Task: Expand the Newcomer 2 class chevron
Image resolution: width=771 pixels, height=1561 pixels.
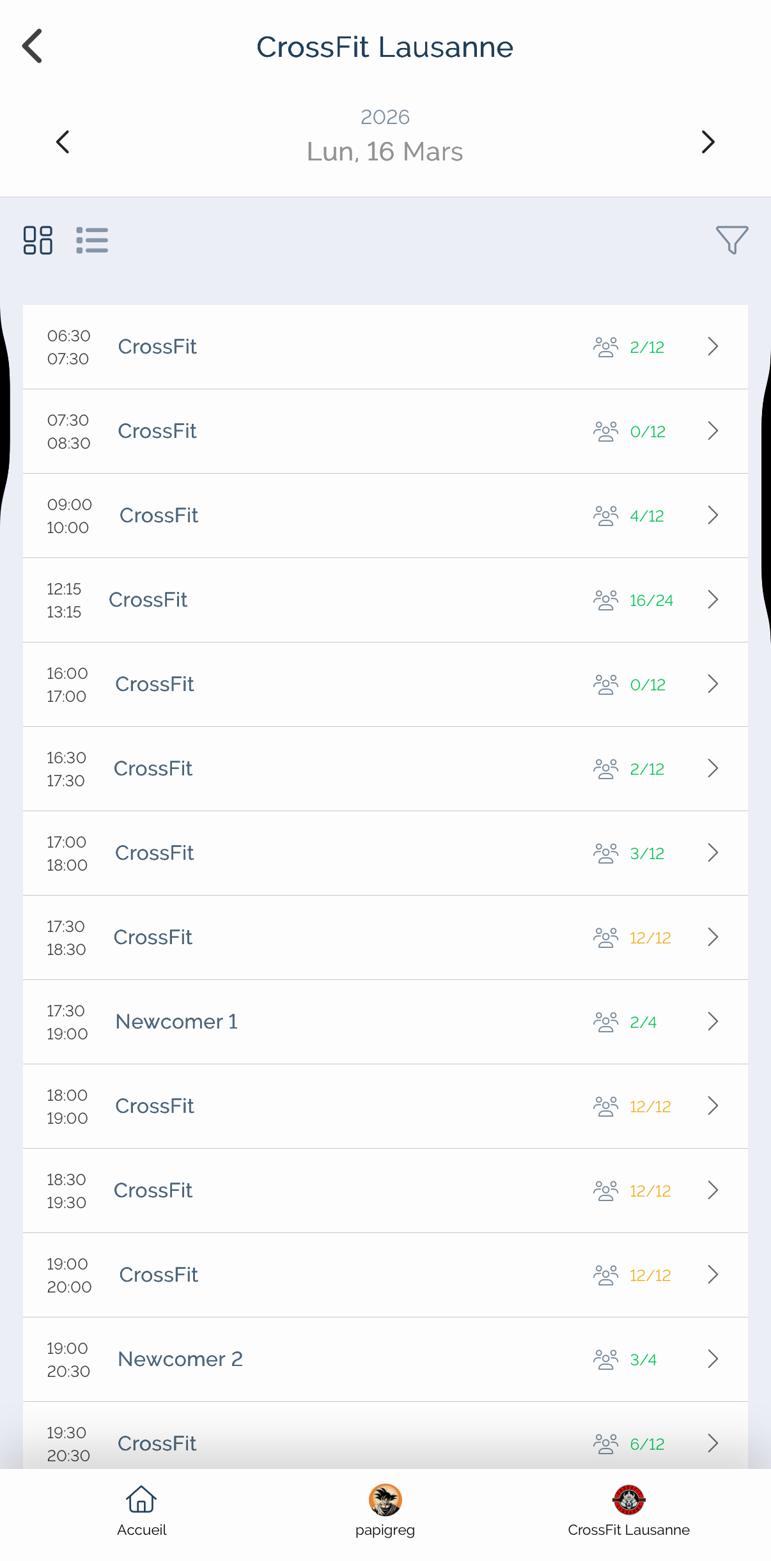Action: pyautogui.click(x=713, y=1359)
